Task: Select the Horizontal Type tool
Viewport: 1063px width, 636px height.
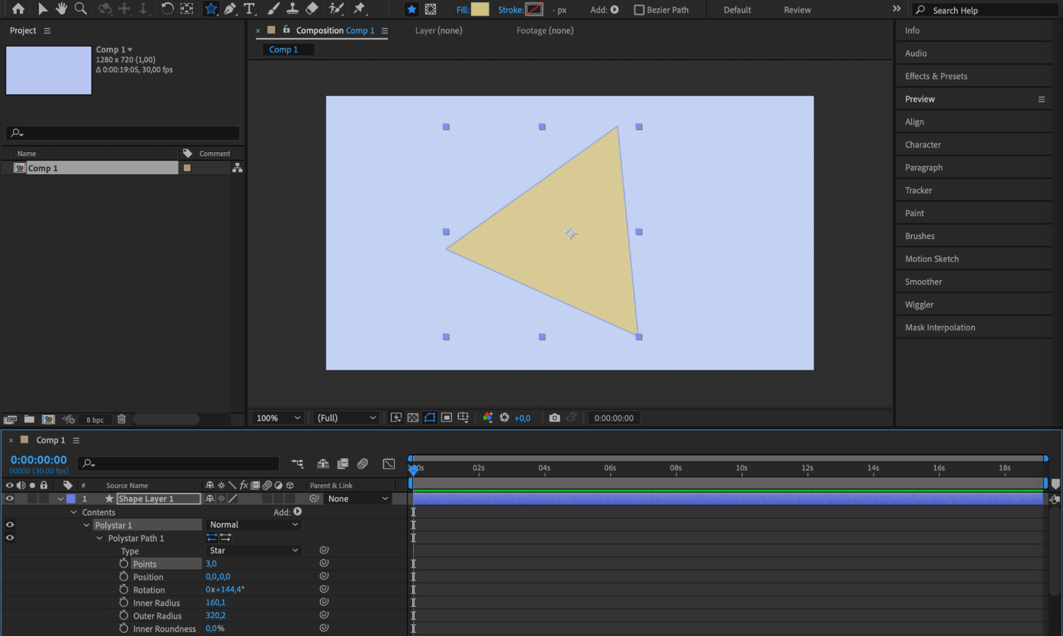Action: pyautogui.click(x=249, y=9)
